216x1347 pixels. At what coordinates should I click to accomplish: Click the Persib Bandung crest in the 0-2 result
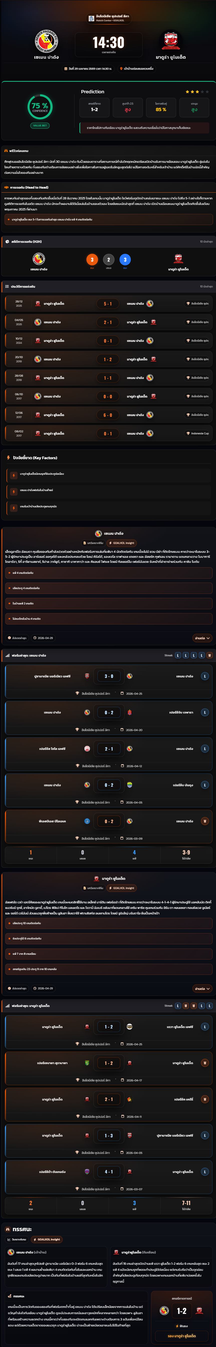pos(129,785)
